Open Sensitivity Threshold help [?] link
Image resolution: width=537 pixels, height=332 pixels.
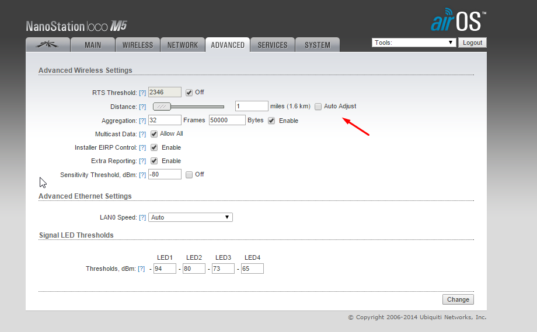142,175
